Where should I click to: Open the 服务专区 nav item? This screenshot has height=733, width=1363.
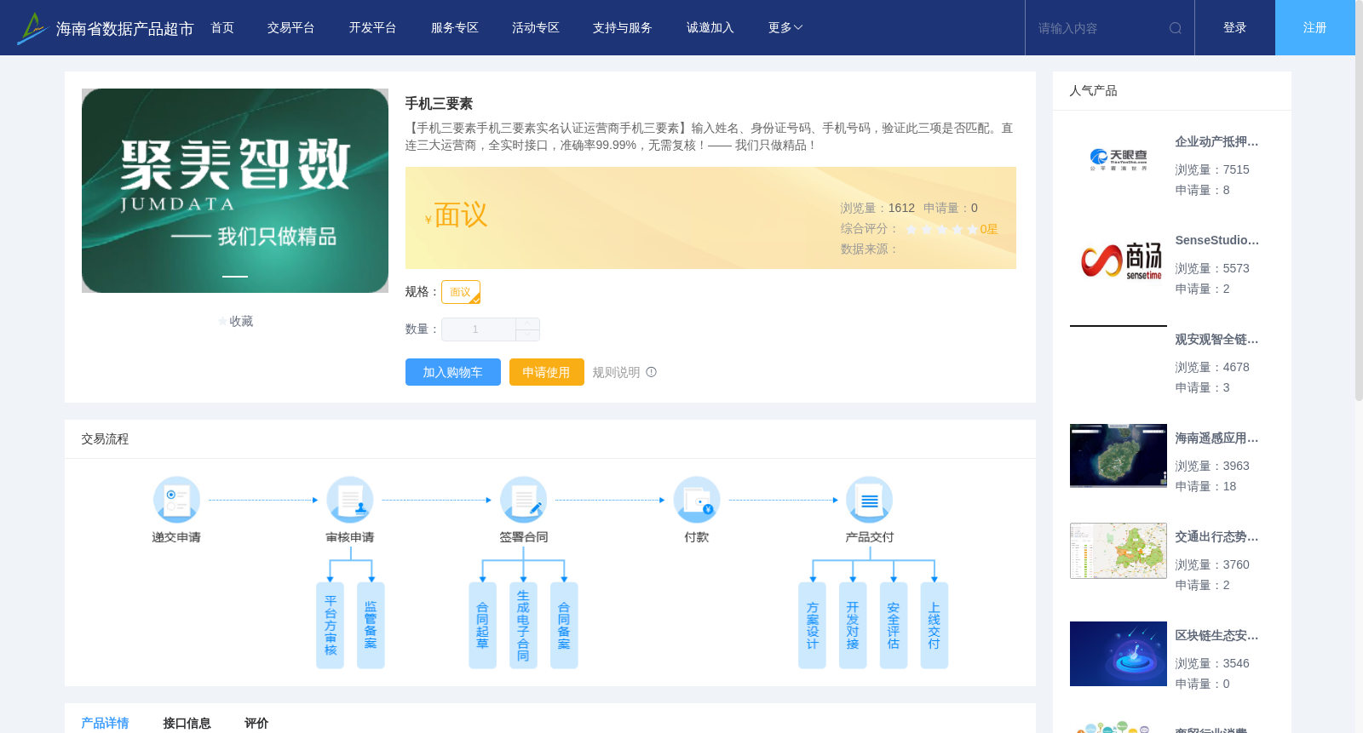[x=455, y=28]
